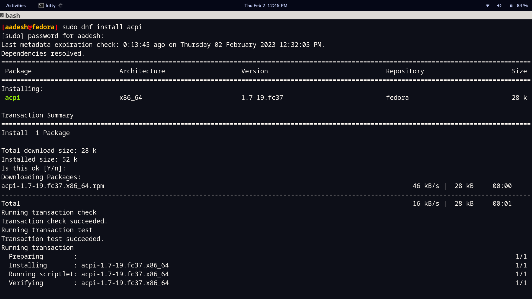Click the system tray area on the right

point(504,6)
